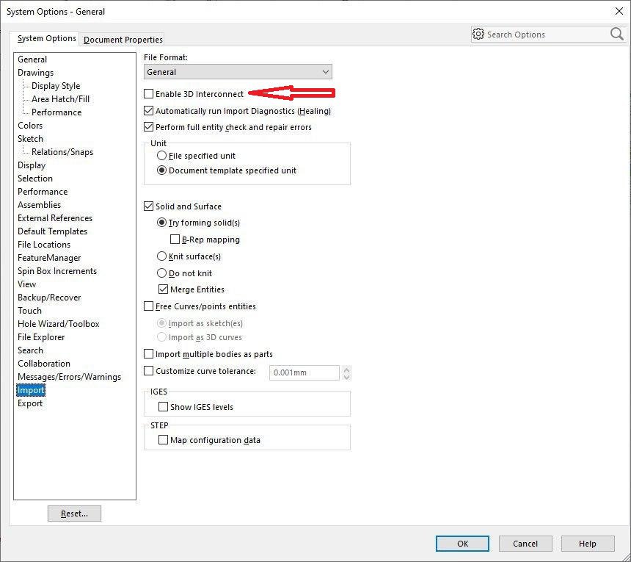
Task: Uncheck Merge Entities
Action: click(x=163, y=289)
